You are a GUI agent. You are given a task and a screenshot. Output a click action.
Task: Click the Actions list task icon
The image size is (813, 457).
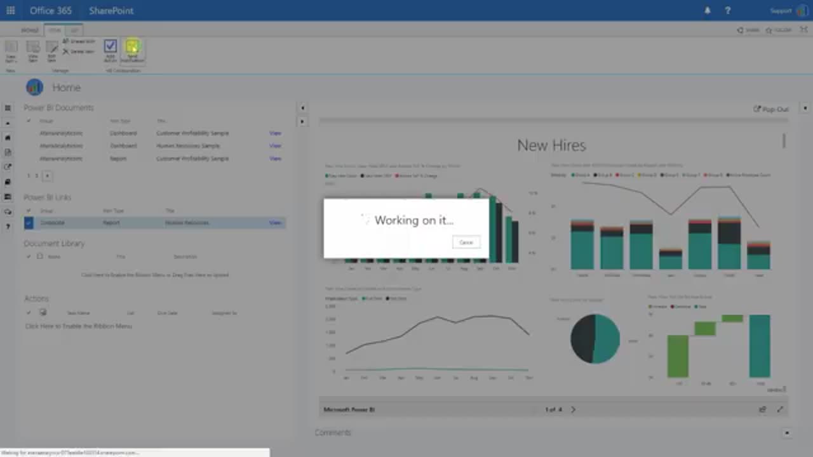(x=43, y=312)
